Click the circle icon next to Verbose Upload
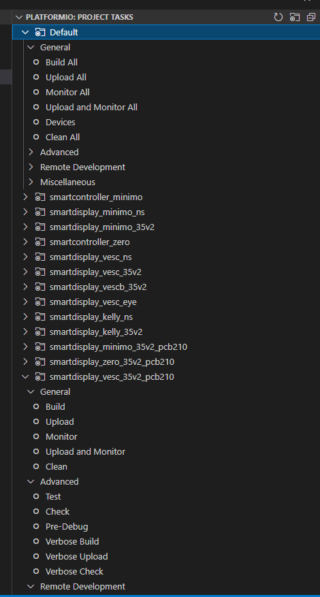This screenshot has width=320, height=597. coord(36,556)
